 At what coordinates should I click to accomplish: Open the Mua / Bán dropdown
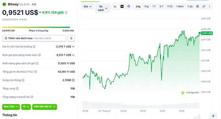tap(11, 107)
